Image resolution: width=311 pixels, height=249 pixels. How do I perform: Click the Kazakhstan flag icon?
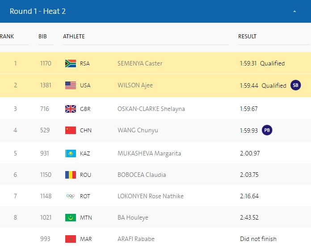tap(71, 153)
